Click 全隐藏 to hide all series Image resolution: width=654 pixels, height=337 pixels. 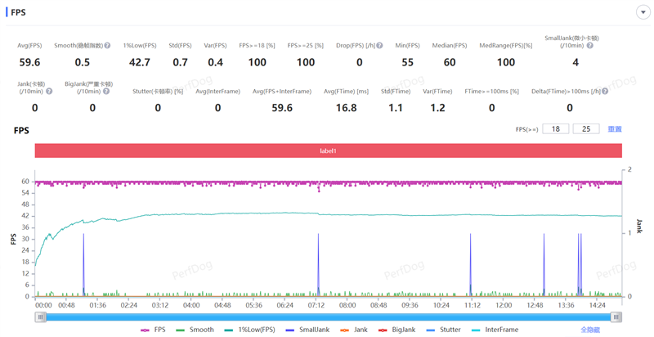click(590, 330)
